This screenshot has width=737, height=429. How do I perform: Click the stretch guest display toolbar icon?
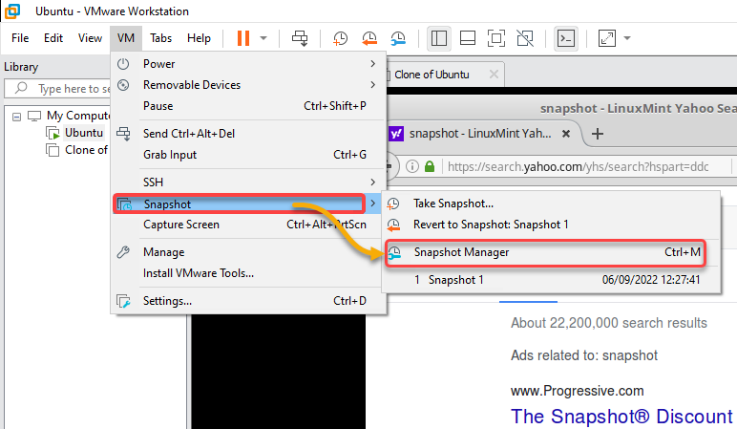607,38
